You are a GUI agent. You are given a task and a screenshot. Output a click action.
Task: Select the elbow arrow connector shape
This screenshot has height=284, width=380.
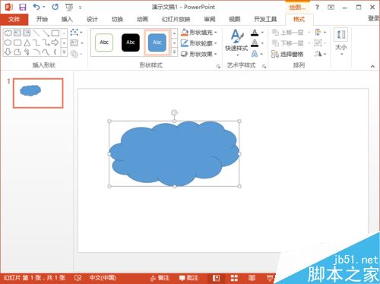46,43
